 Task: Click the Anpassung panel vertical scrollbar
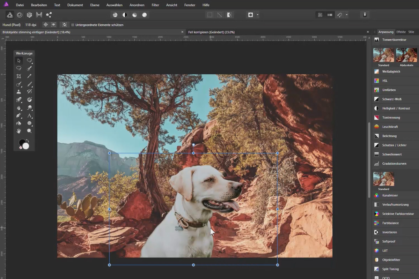[x=369, y=160]
